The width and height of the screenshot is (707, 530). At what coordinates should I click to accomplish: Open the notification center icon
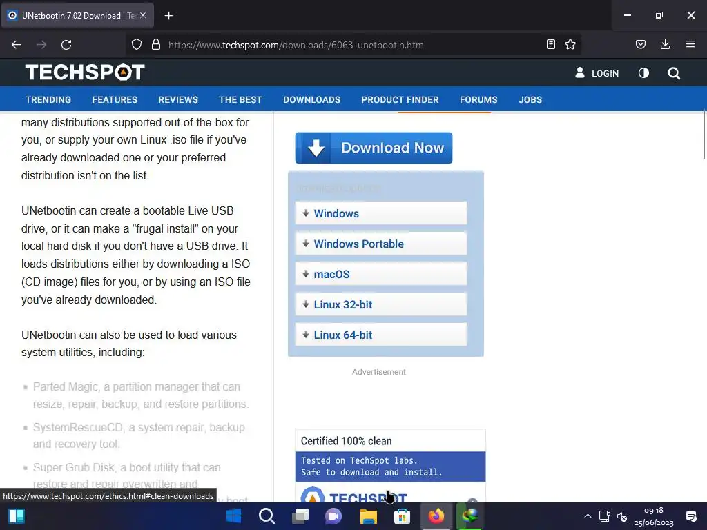click(690, 516)
